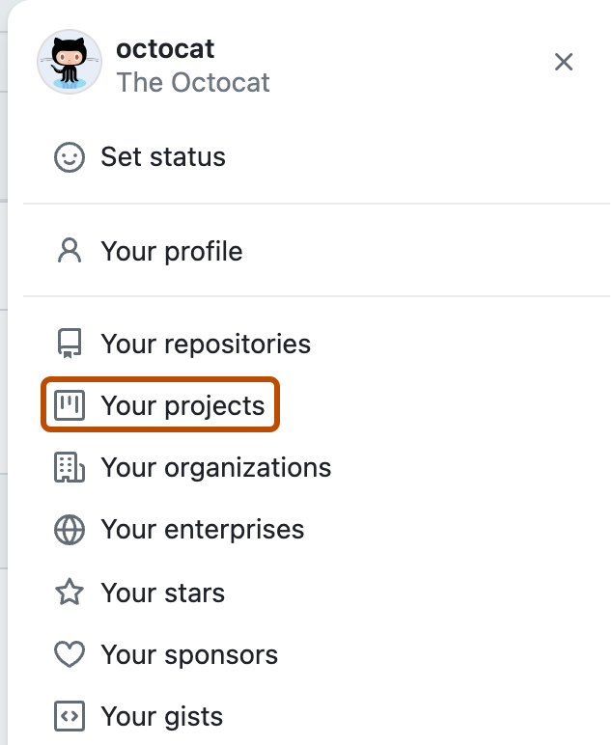Go to Your profile

(172, 252)
